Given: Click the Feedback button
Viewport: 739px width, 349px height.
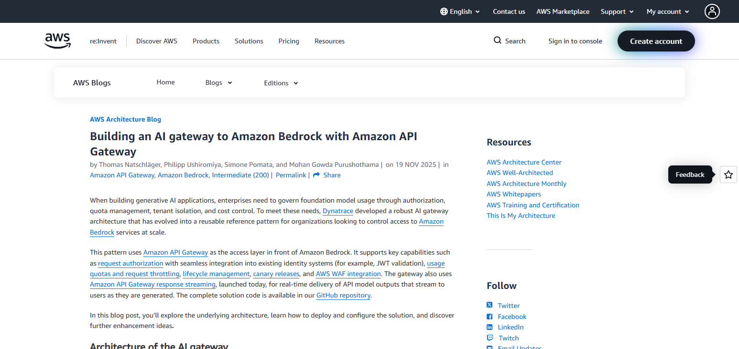Looking at the screenshot, I should [690, 174].
